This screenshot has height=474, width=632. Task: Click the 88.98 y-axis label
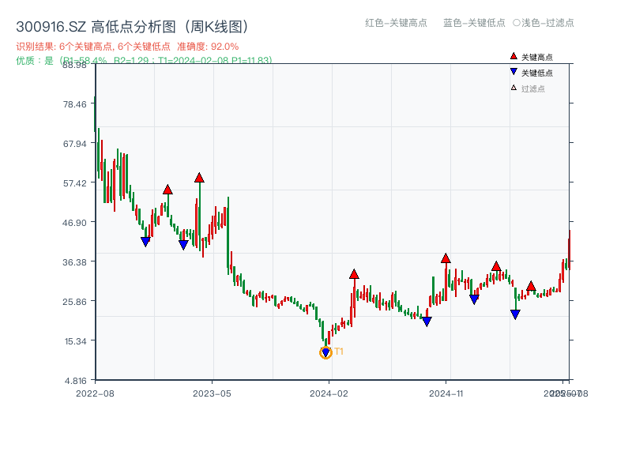click(72, 66)
